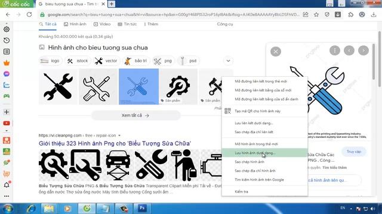Switch to the Video search tab

coord(102,24)
